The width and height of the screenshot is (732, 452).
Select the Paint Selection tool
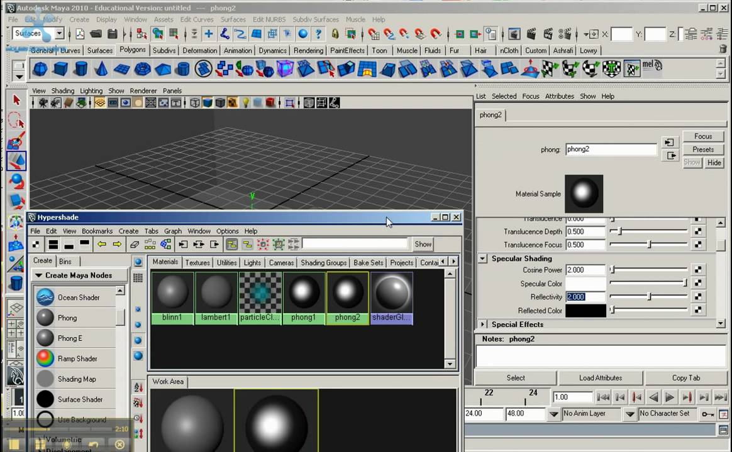pyautogui.click(x=16, y=140)
